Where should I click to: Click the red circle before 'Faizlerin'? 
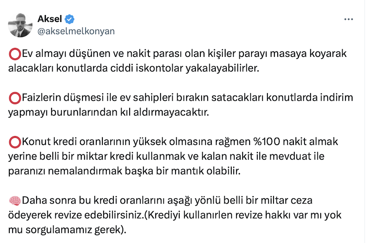click(15, 99)
